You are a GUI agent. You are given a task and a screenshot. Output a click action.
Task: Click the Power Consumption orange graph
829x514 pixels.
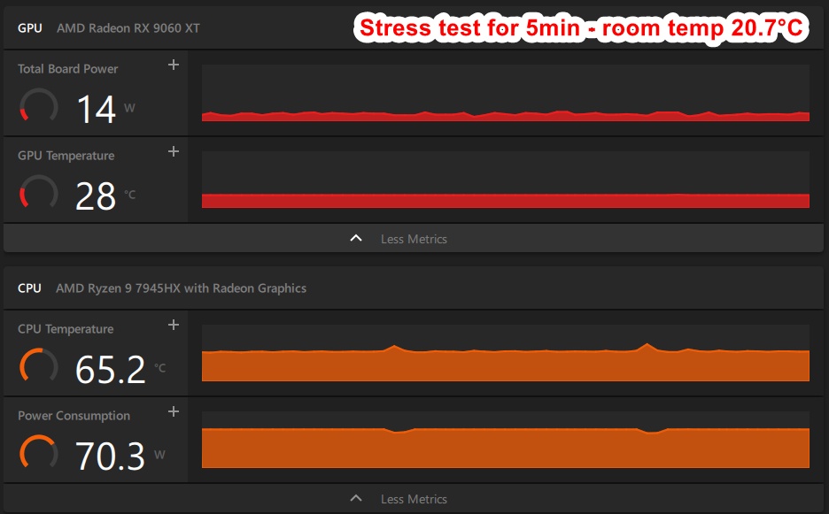pyautogui.click(x=506, y=440)
